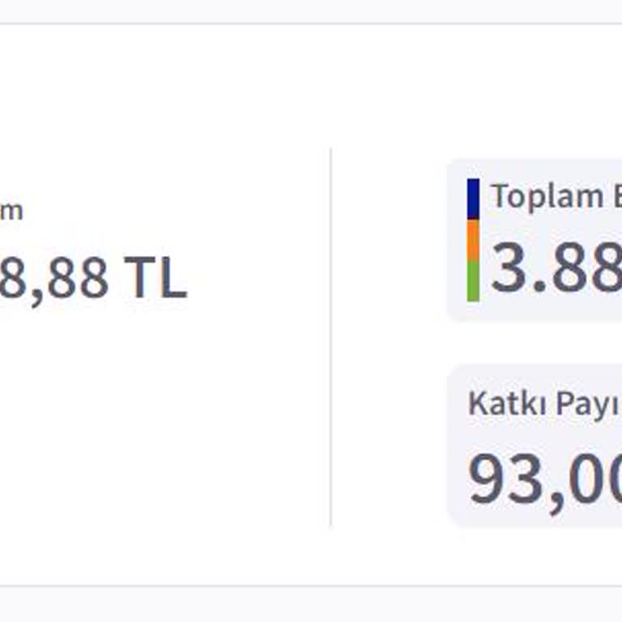Click the small label above the 8,88 TL amount

coord(11,211)
